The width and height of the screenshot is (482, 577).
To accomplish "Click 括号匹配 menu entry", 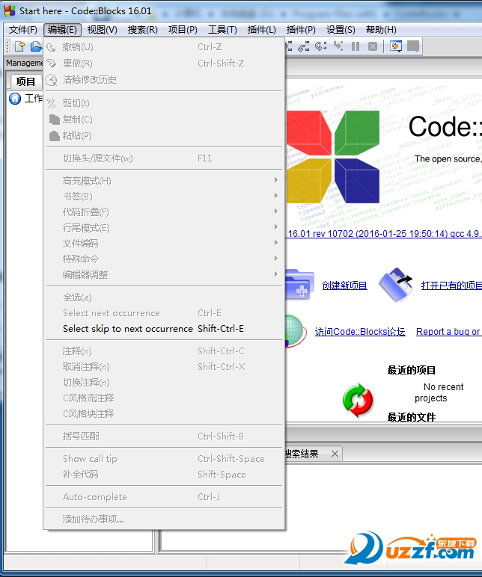I will point(164,436).
